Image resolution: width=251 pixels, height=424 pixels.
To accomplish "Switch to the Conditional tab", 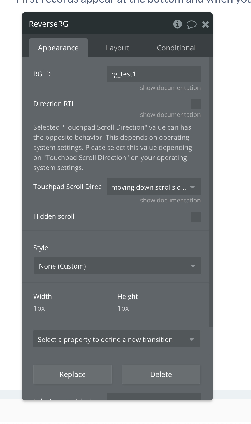I will [x=176, y=48].
